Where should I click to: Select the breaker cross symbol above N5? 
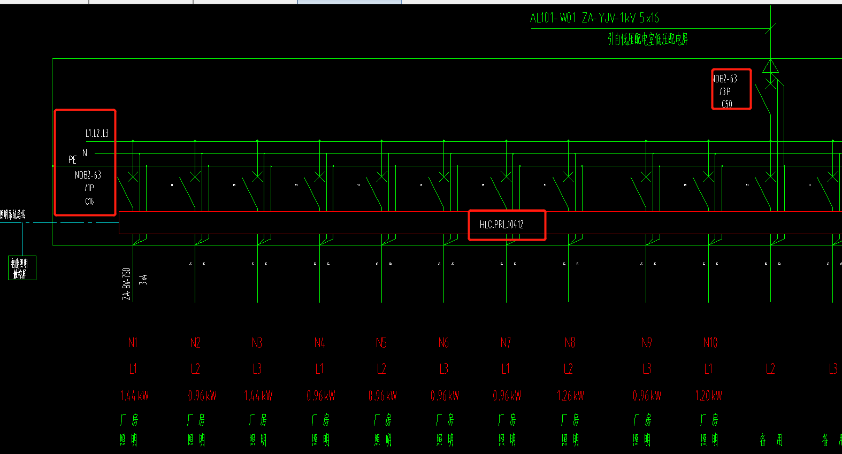(x=381, y=176)
